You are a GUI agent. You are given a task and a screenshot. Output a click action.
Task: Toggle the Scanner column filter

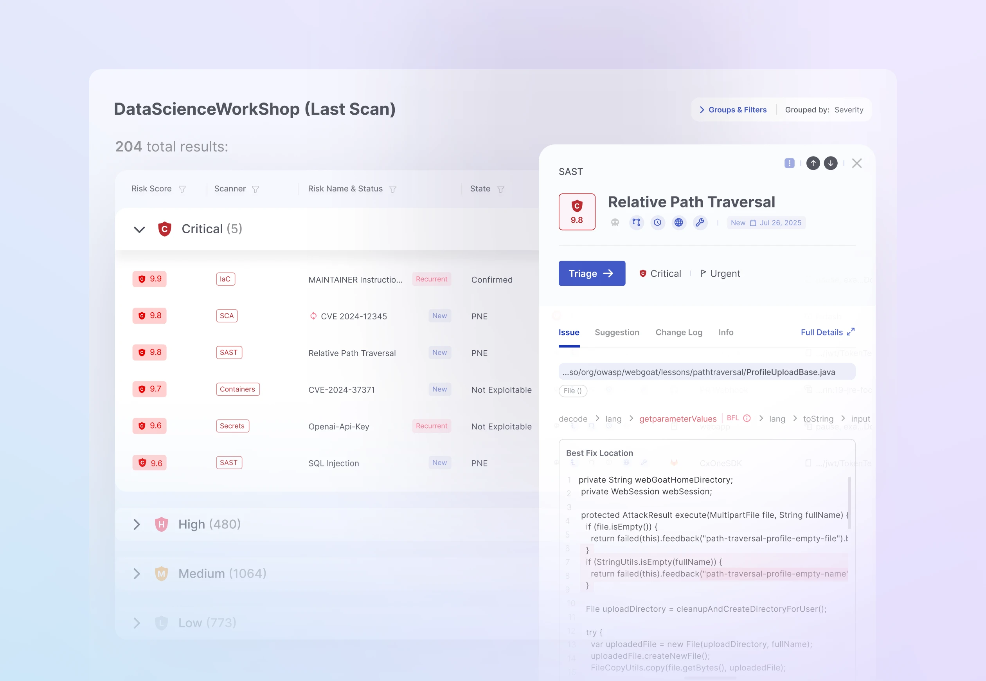[255, 189]
